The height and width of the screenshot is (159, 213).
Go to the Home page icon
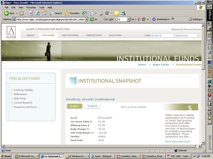(44, 13)
